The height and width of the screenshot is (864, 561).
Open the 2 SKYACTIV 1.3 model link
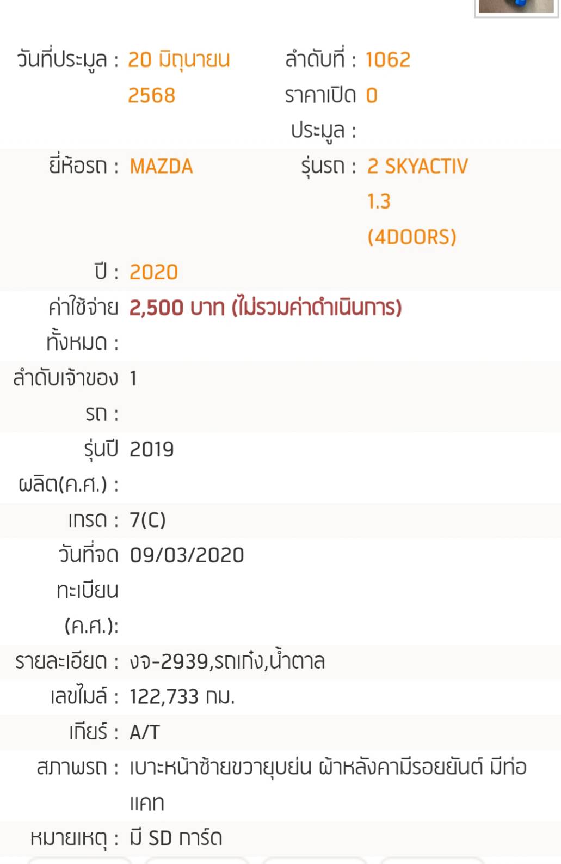pos(417,167)
